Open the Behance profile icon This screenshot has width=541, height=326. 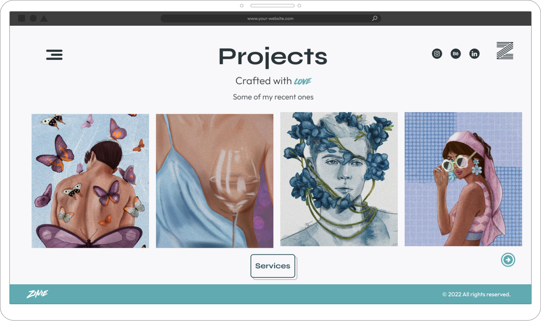456,54
